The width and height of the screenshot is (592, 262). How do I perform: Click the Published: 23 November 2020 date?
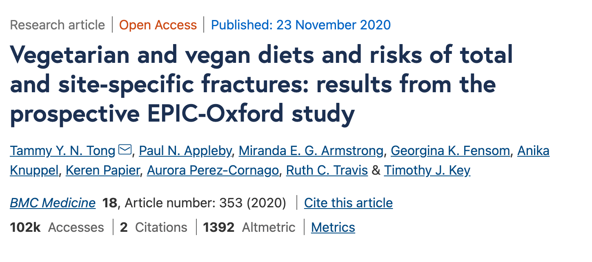[301, 25]
